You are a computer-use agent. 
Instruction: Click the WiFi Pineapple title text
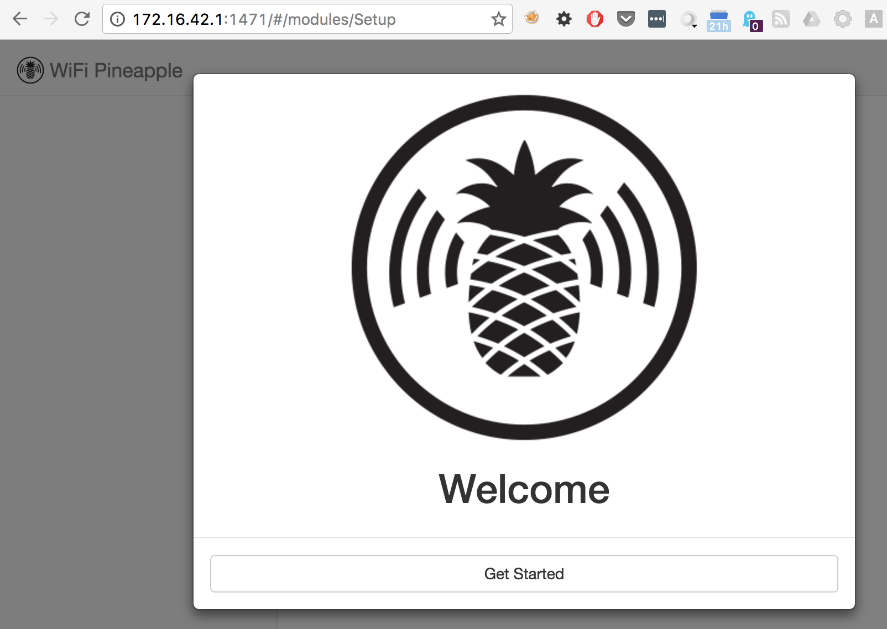click(116, 70)
